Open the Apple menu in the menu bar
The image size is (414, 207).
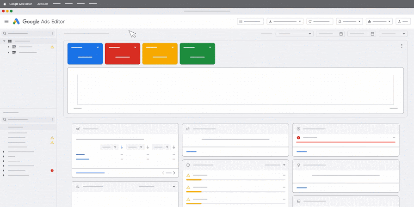click(5, 4)
